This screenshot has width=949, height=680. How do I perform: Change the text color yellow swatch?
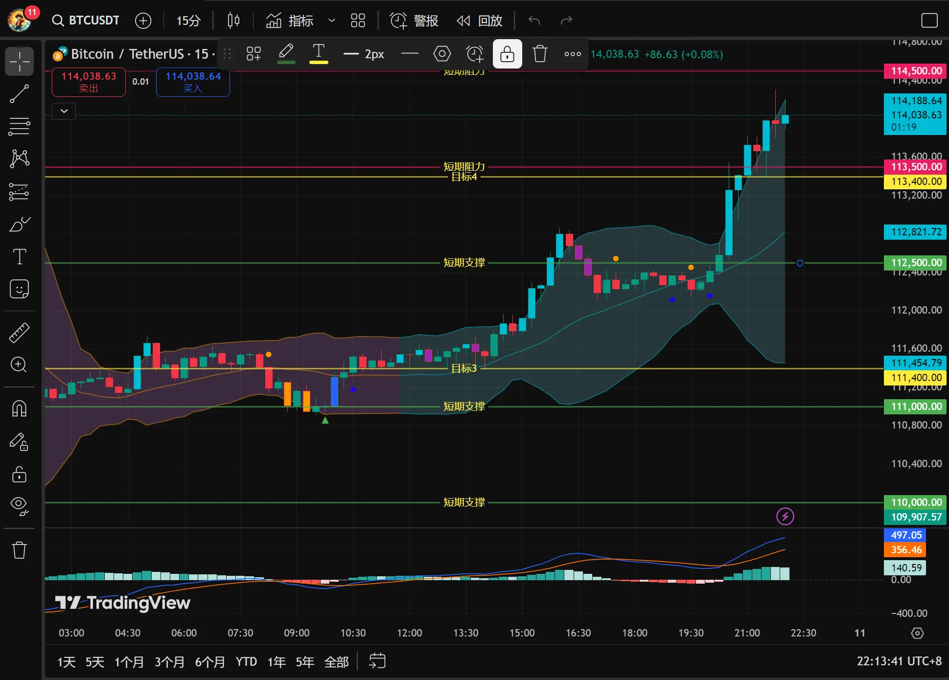319,54
